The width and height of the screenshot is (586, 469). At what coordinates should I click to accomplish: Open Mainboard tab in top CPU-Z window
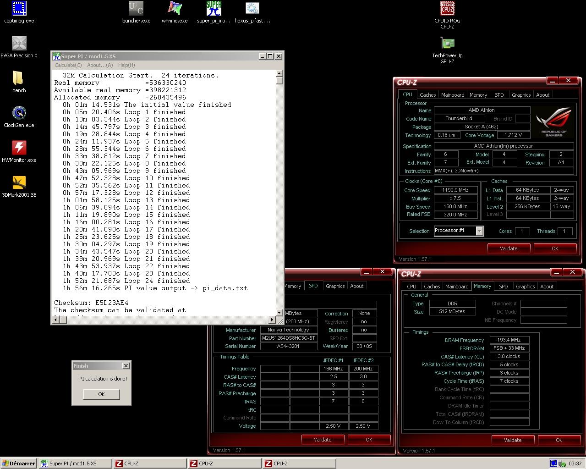(x=453, y=95)
